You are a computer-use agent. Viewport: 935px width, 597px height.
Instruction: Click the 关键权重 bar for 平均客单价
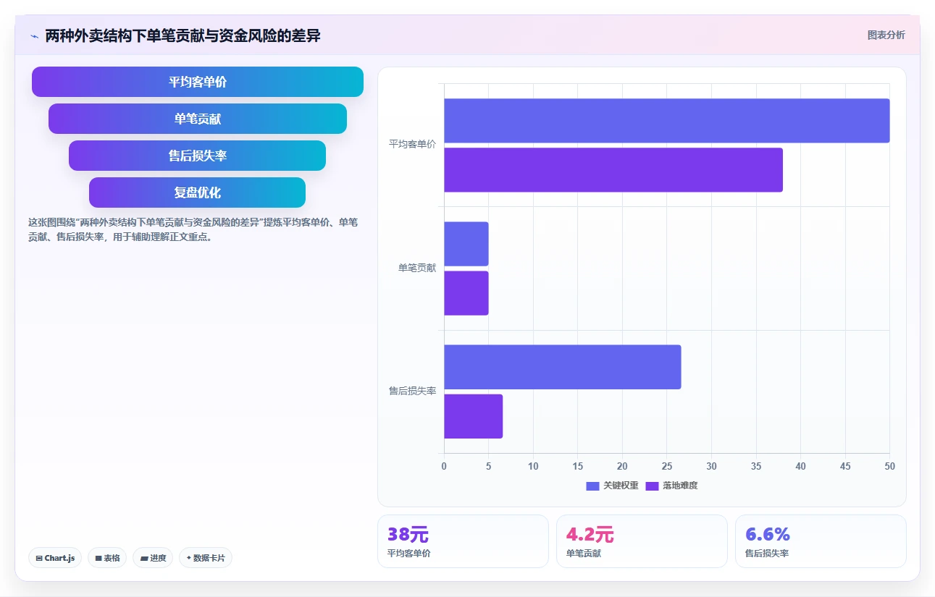click(666, 121)
